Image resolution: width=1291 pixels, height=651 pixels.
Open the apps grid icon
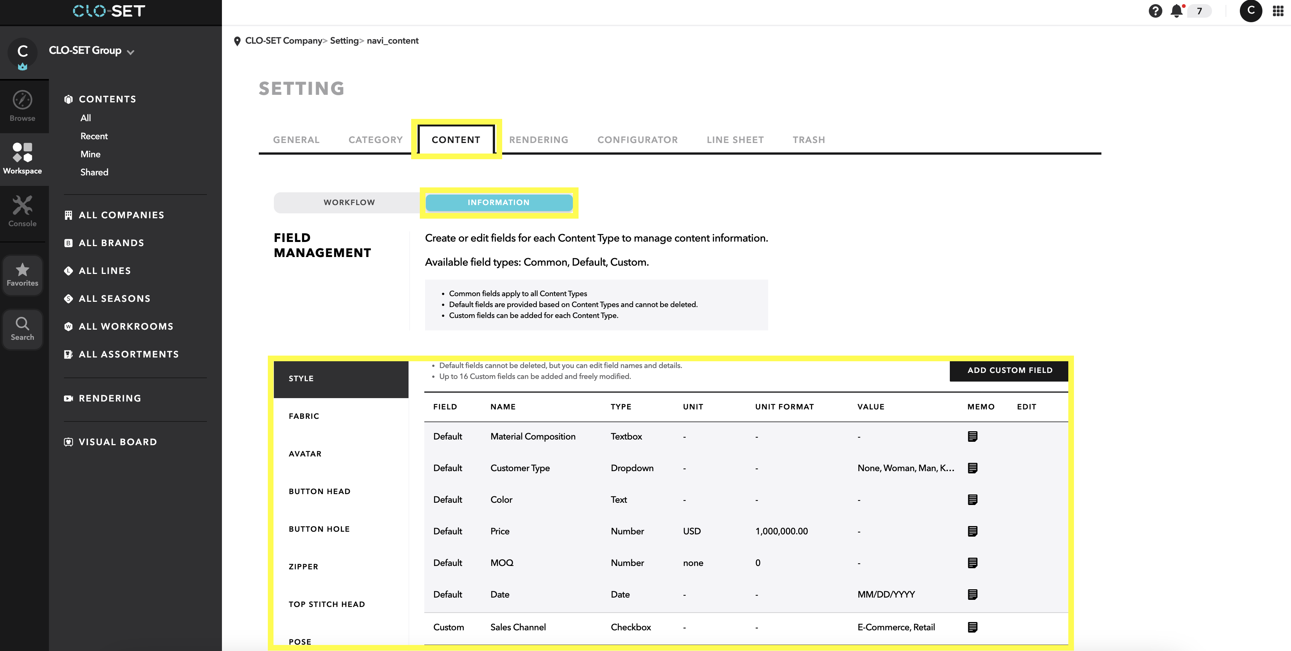pos(1277,11)
